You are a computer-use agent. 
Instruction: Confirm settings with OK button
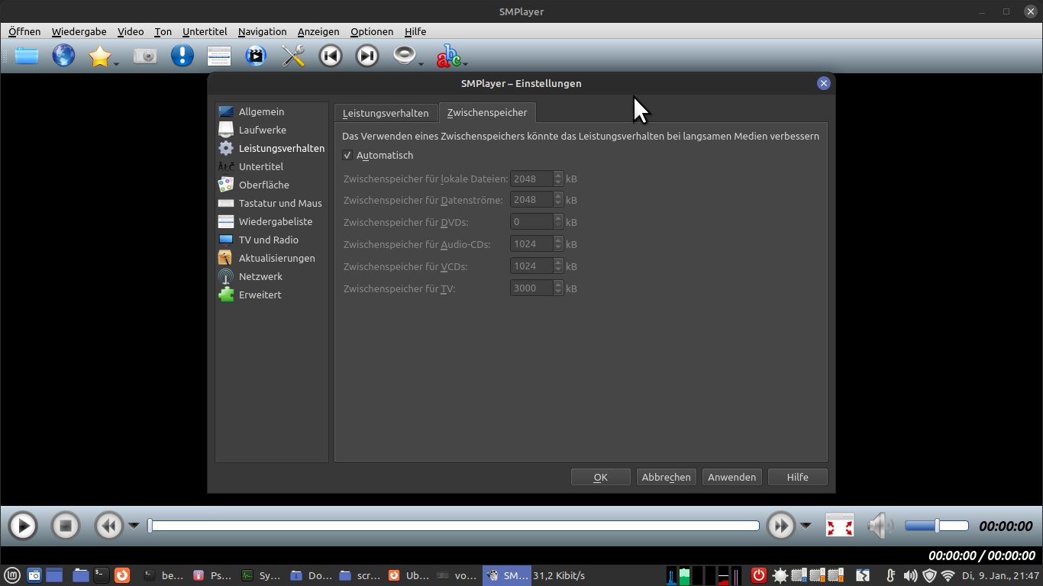(601, 477)
